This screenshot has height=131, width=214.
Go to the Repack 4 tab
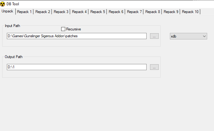coord(80,12)
